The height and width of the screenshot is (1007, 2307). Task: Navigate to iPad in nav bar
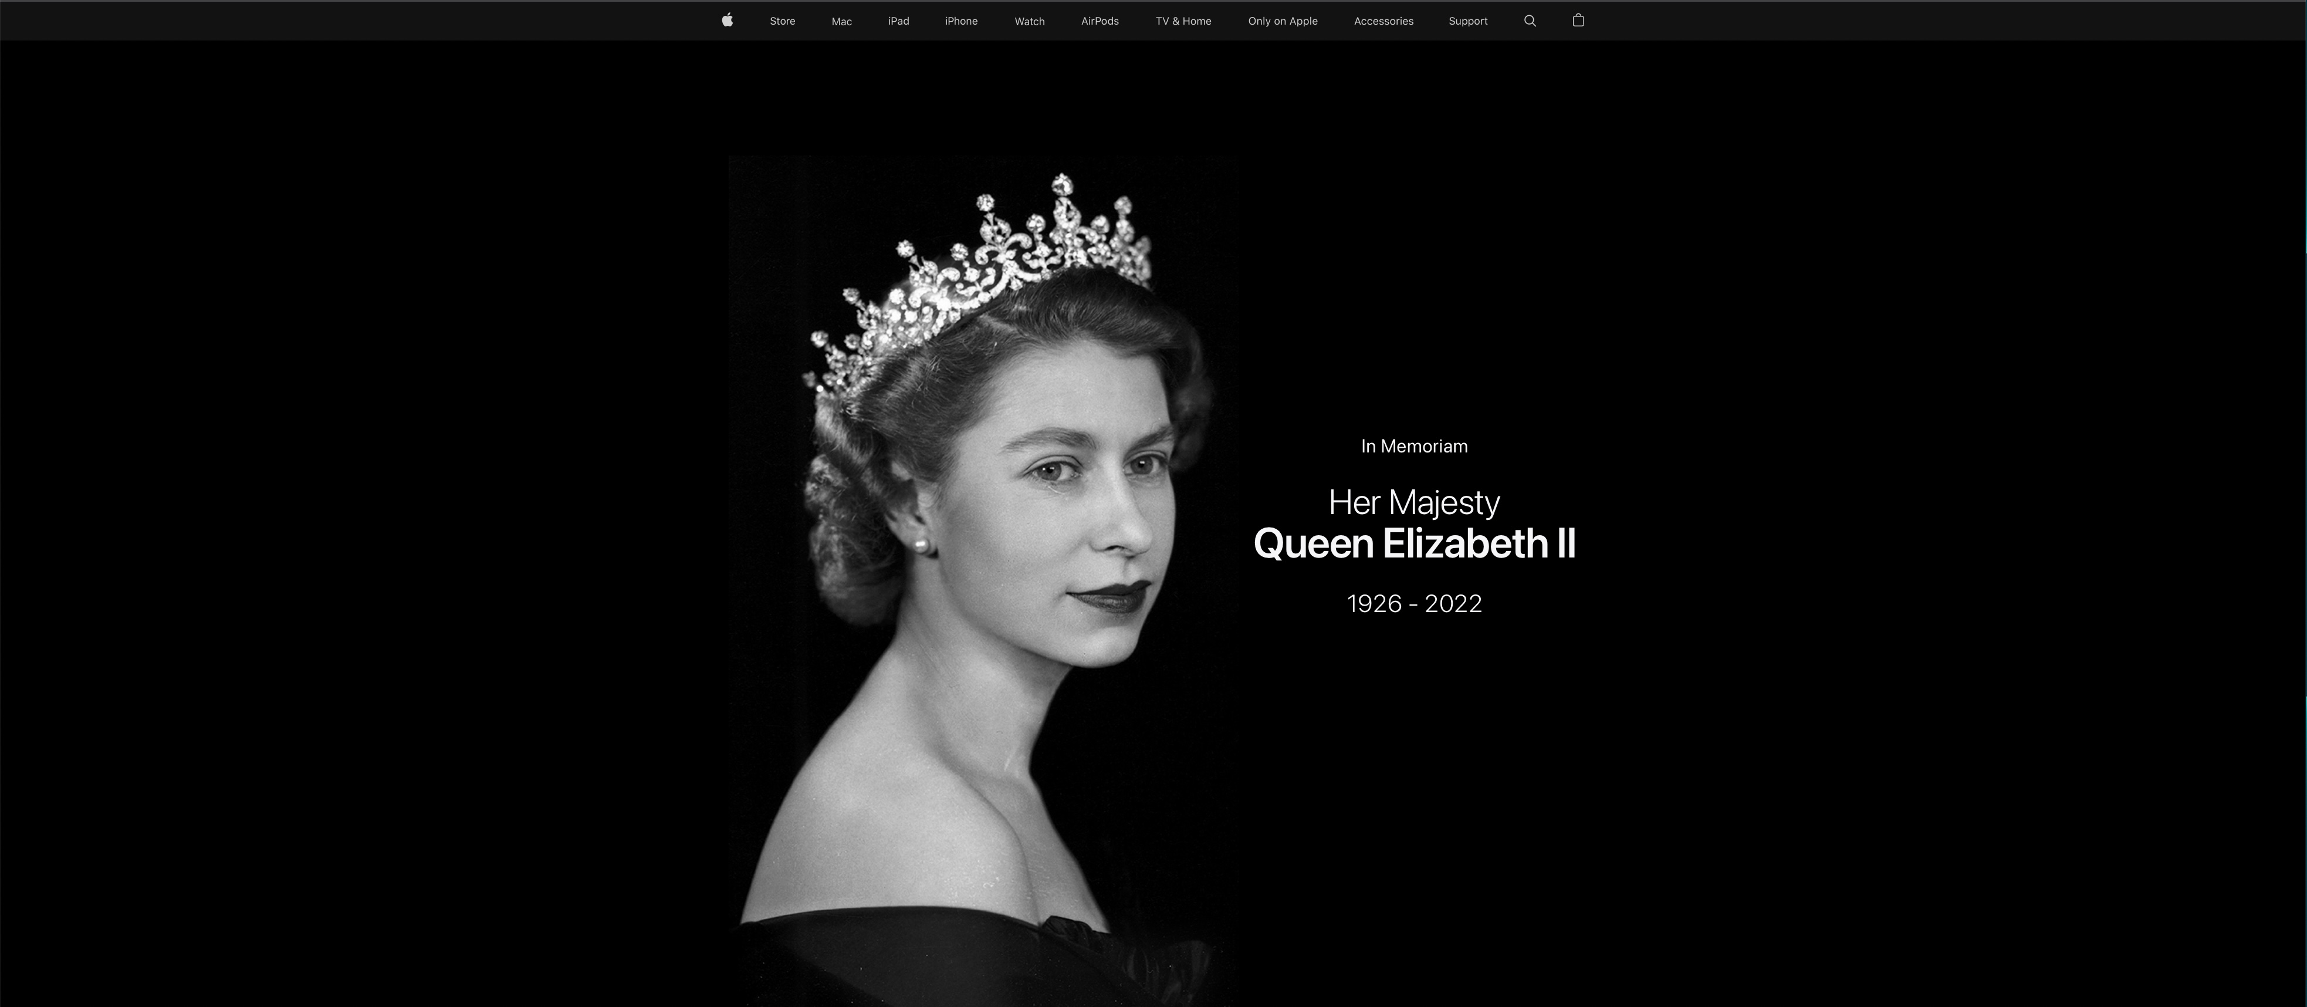click(898, 22)
